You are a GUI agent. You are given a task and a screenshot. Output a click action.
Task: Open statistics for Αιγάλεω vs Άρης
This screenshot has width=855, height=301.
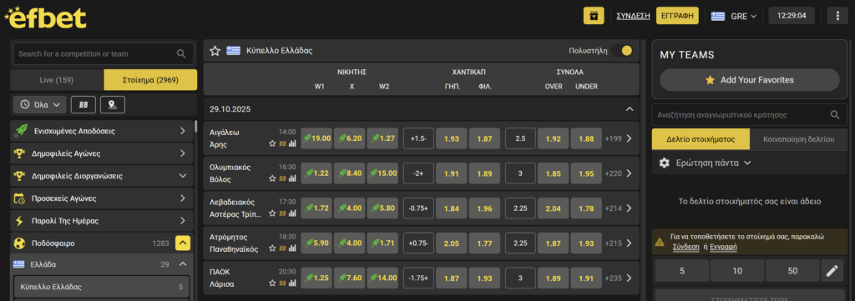(x=291, y=144)
